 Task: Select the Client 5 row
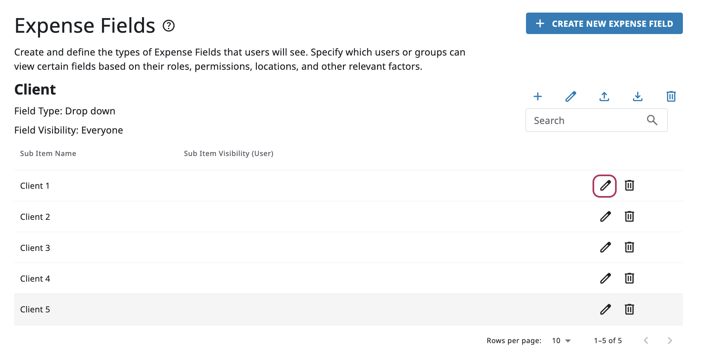click(348, 309)
